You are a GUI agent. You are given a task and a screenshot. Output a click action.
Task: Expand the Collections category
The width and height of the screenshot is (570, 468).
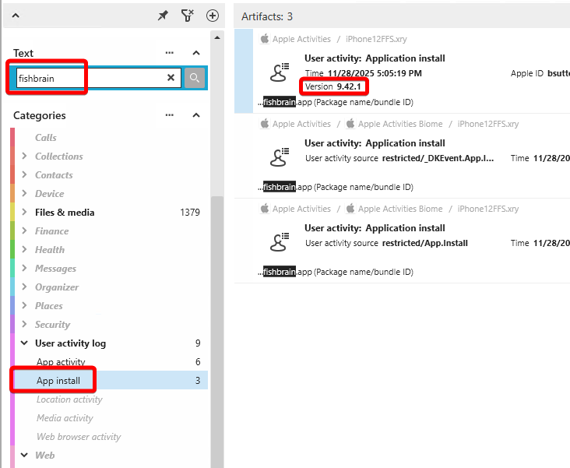(24, 156)
